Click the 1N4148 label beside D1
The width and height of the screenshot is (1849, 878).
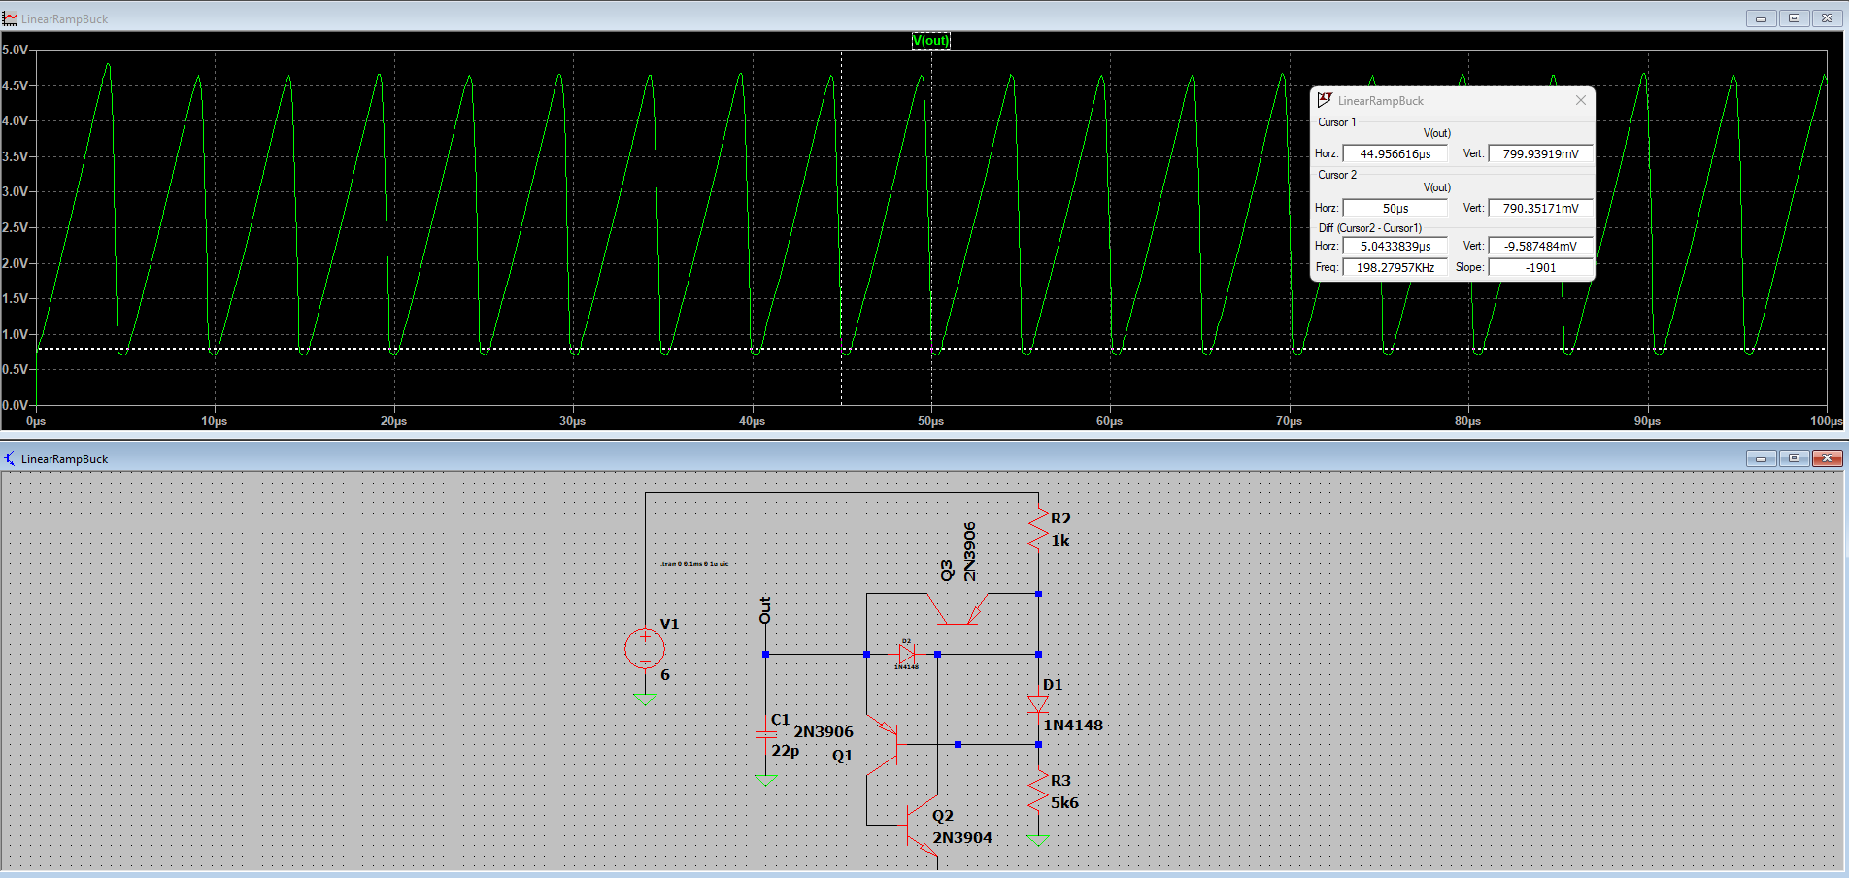tap(1073, 726)
